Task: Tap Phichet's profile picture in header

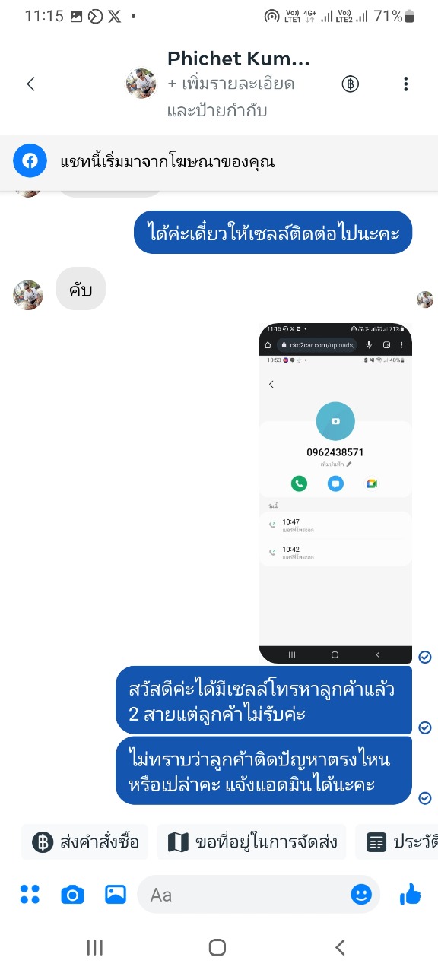Action: (x=141, y=84)
